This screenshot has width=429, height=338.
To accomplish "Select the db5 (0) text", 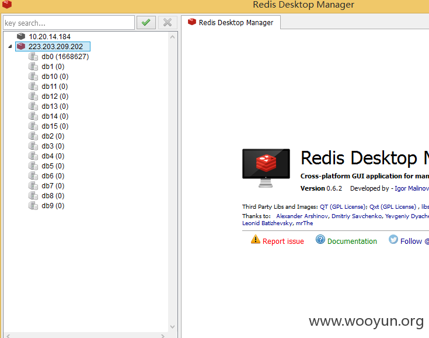I will click(x=53, y=166).
